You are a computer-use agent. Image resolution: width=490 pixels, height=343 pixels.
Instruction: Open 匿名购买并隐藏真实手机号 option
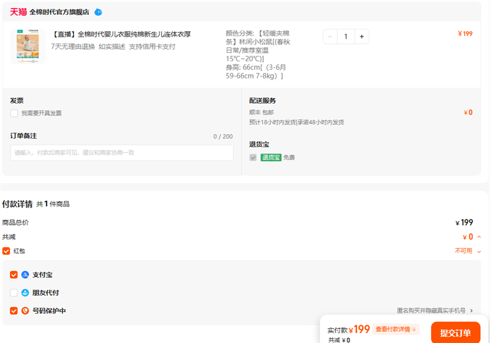pos(435,311)
